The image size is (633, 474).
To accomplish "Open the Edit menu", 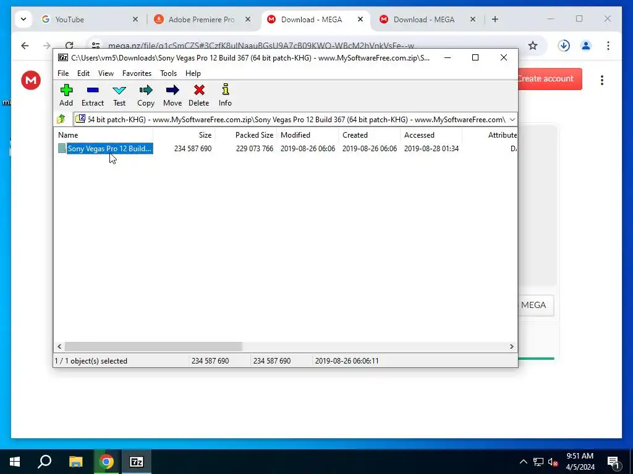I will pyautogui.click(x=83, y=73).
